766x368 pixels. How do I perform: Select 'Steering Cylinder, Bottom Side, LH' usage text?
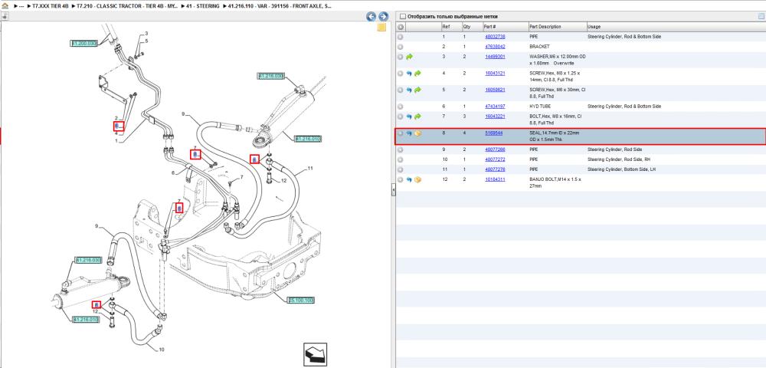(622, 169)
